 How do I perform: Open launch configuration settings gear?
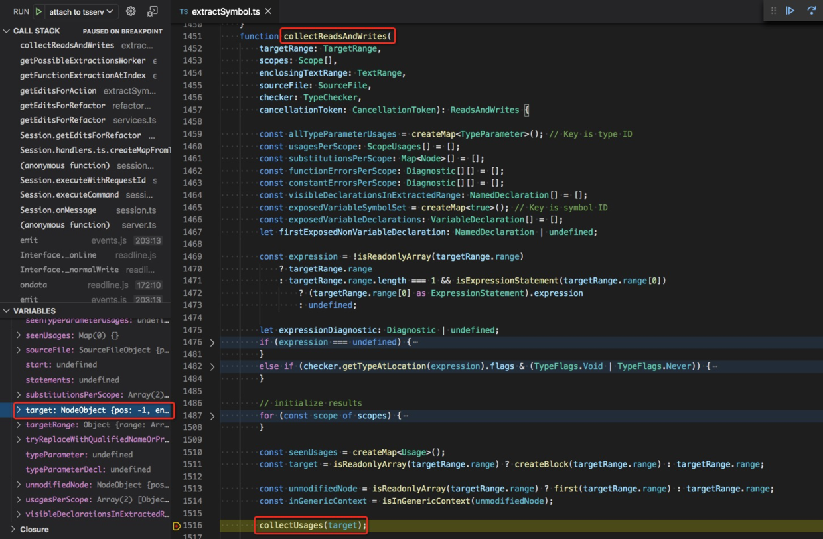pyautogui.click(x=131, y=11)
